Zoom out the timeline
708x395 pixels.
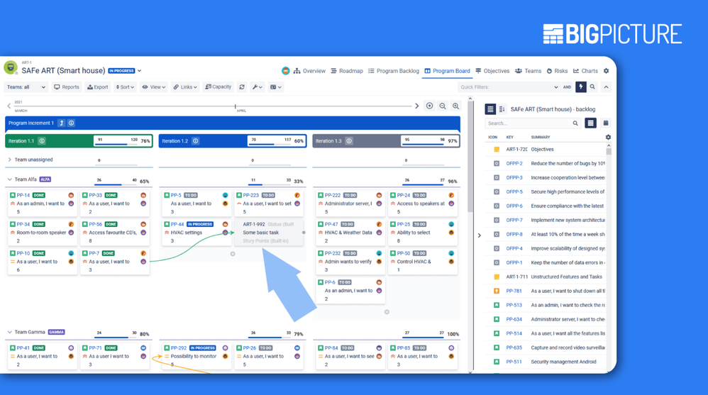(x=443, y=106)
